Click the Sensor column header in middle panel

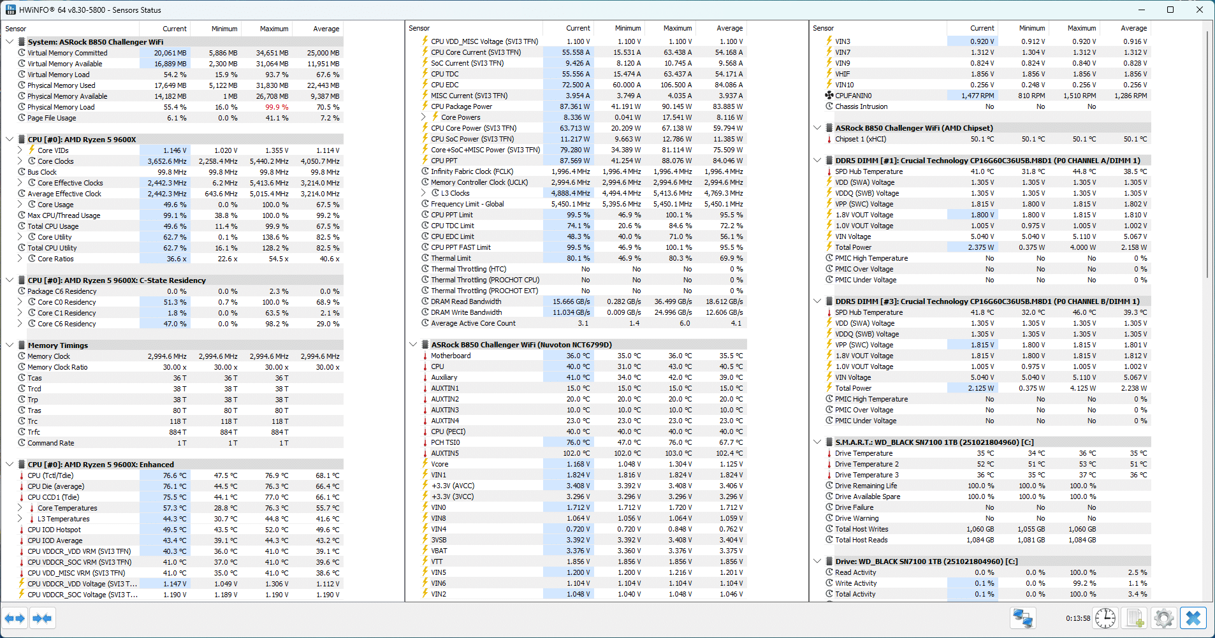474,28
